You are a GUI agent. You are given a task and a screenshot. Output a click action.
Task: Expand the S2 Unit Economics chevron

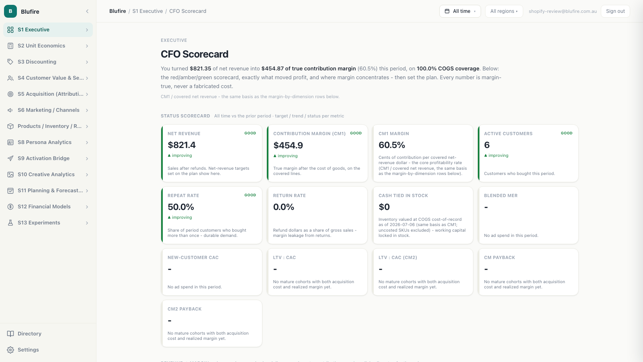(87, 46)
